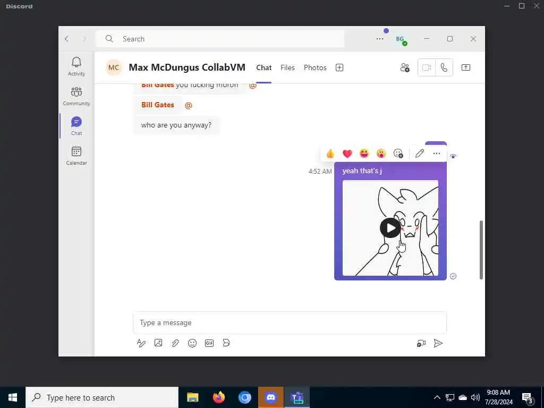The width and height of the screenshot is (544, 408).
Task: Open Teams from taskbar
Action: click(297, 397)
